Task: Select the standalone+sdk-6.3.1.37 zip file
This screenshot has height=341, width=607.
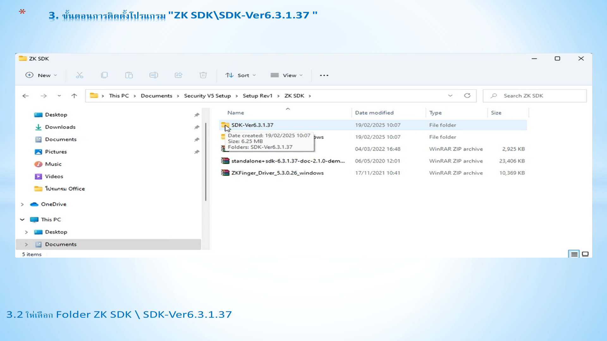Action: 288,161
